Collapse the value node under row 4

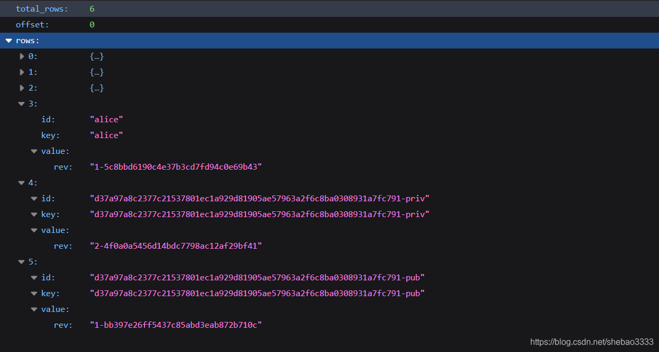pyautogui.click(x=34, y=230)
